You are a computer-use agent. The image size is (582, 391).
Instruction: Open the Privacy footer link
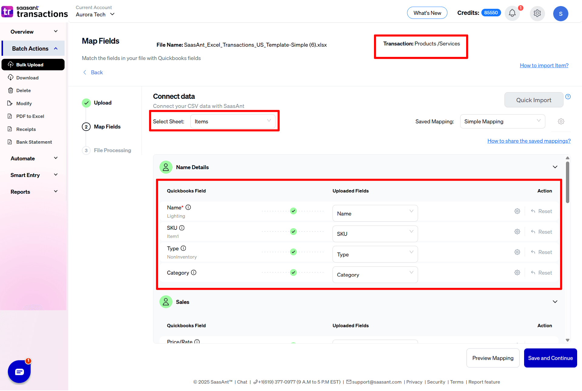[x=414, y=382]
